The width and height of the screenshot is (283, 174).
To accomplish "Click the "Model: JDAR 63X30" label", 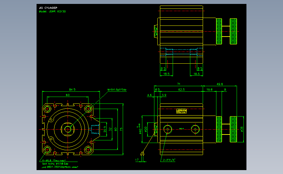I will 52,11.
